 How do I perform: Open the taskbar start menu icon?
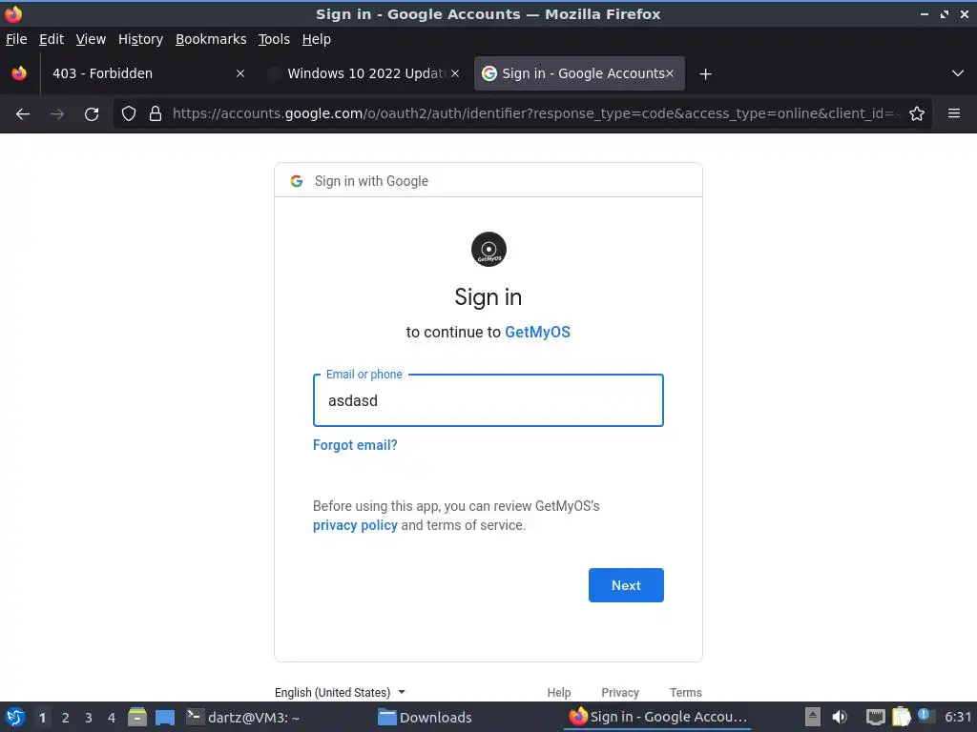[x=15, y=717]
